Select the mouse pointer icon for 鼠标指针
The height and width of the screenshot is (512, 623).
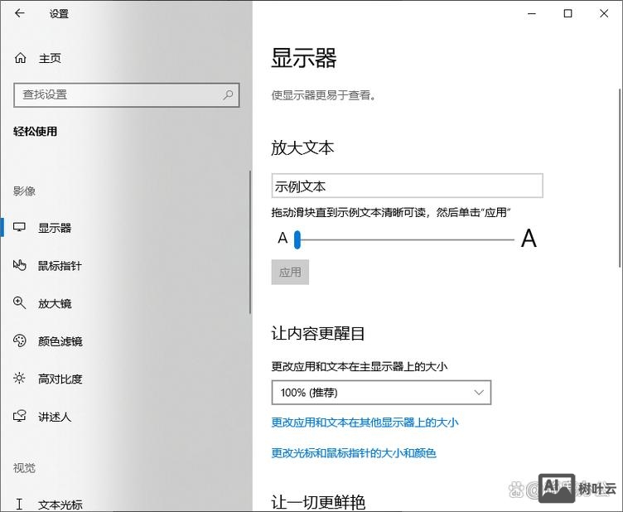tap(20, 265)
